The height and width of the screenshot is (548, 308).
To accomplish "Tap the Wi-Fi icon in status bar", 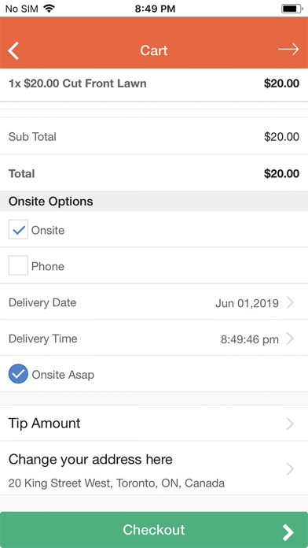I will [49, 9].
